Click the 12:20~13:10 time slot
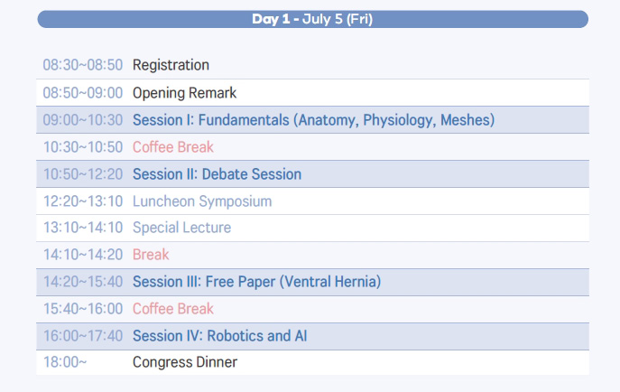Viewport: 620px width, 392px height. coord(83,201)
